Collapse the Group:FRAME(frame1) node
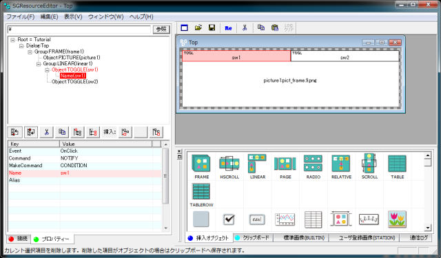441x258 pixels. pyautogui.click(x=30, y=52)
